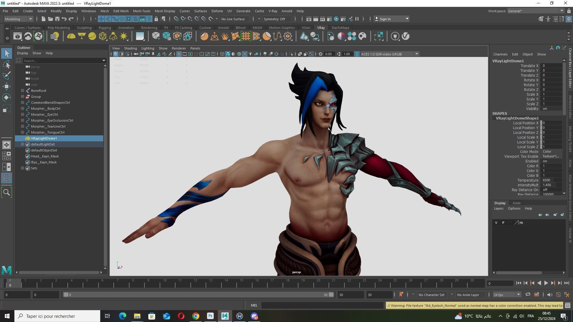
Task: Open the Mesh Tools menu
Action: pos(141,11)
